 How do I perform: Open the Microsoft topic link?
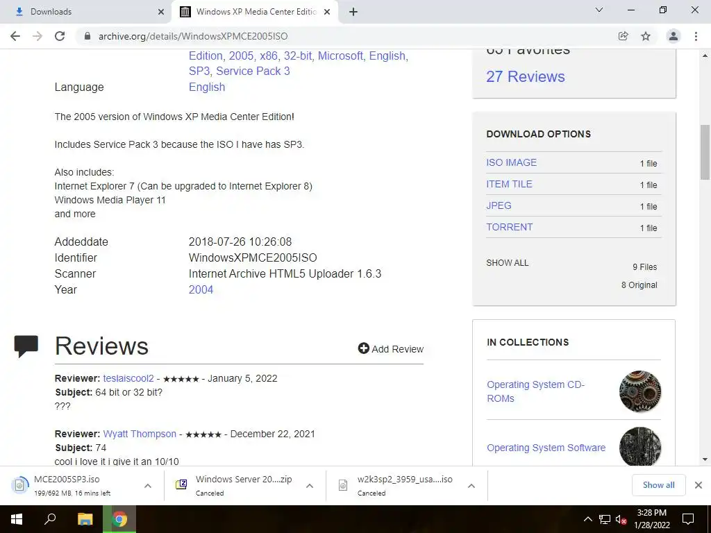pos(340,56)
